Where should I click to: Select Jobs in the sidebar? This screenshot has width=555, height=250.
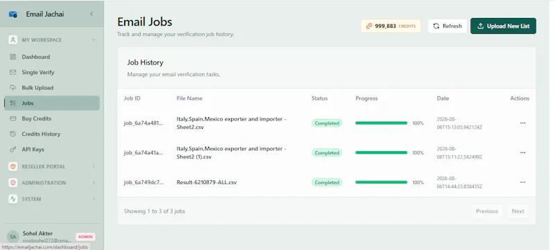coord(51,103)
